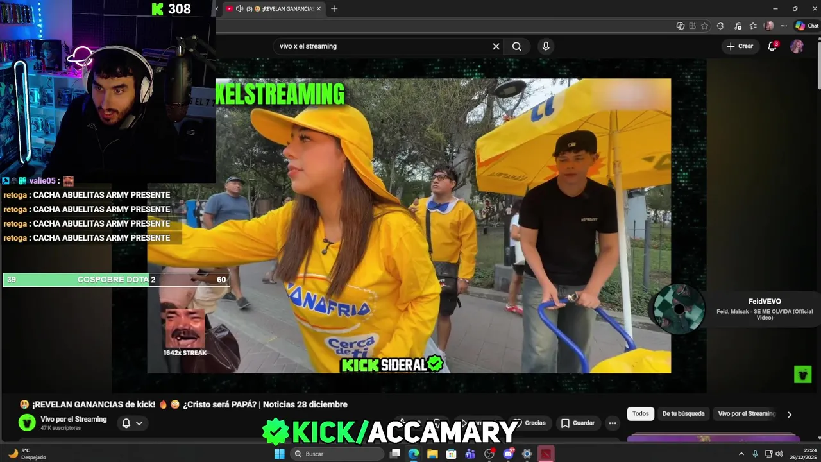Open the Windows Start menu

pos(279,454)
